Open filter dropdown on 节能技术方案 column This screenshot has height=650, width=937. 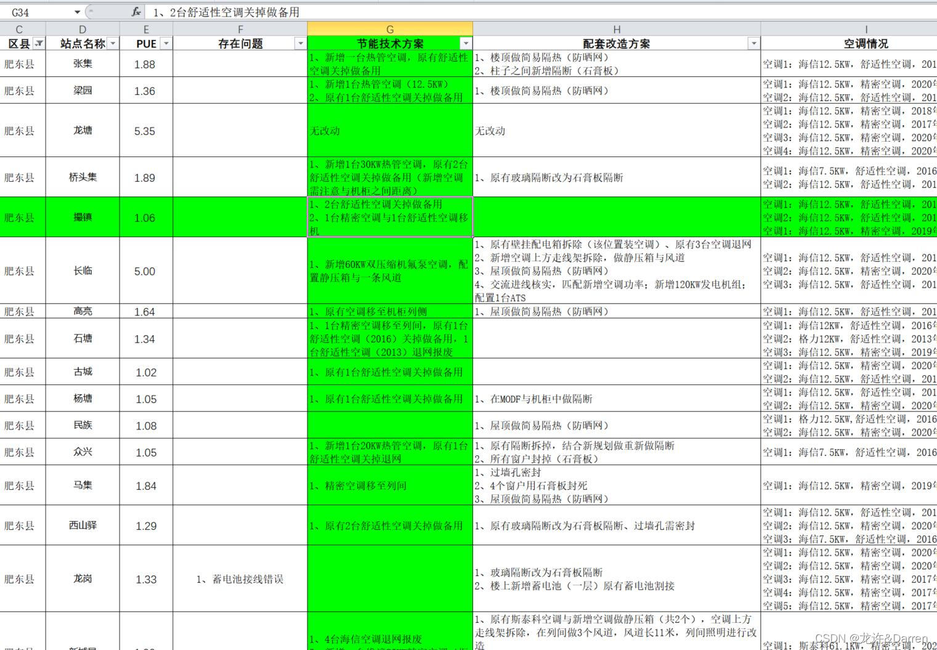pyautogui.click(x=466, y=44)
